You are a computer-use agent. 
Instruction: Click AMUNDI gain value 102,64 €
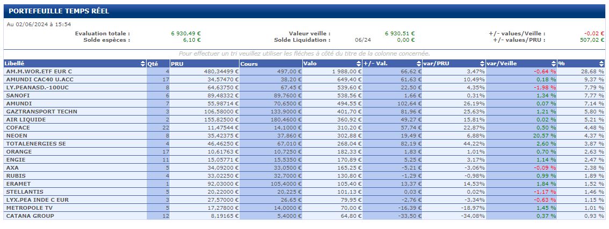[409, 104]
